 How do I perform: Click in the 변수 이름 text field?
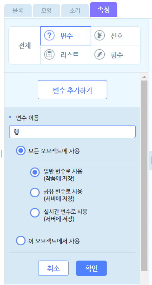(72, 132)
